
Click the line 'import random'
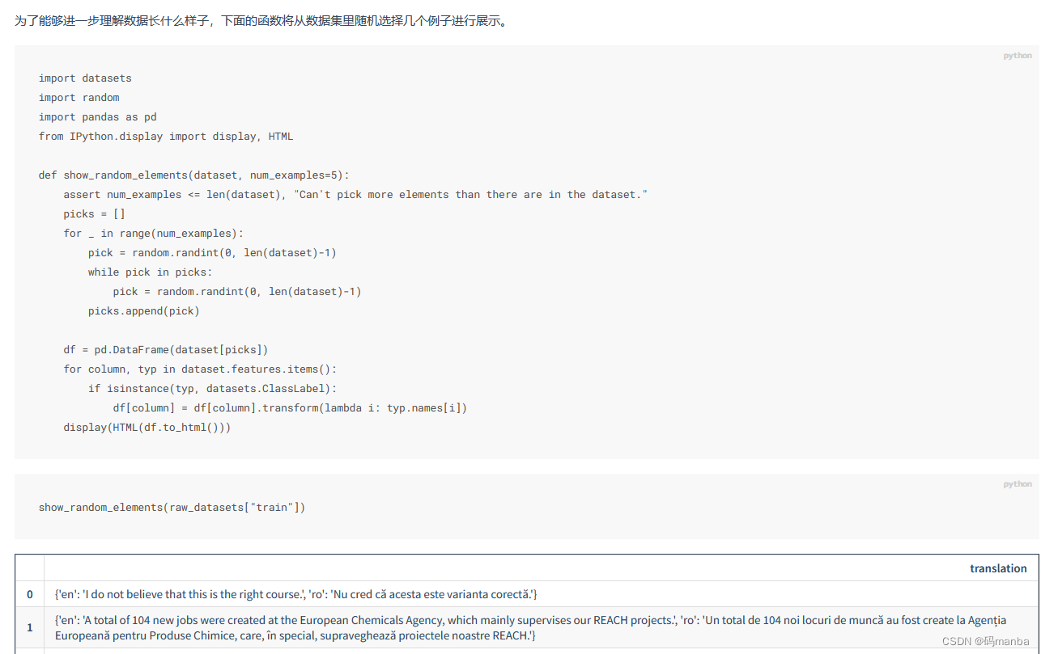[79, 98]
